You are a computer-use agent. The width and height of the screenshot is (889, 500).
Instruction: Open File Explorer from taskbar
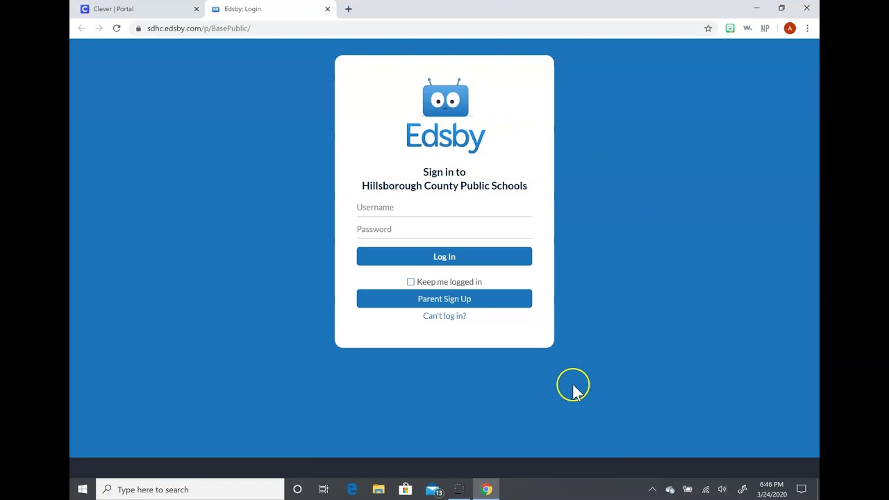pos(379,490)
